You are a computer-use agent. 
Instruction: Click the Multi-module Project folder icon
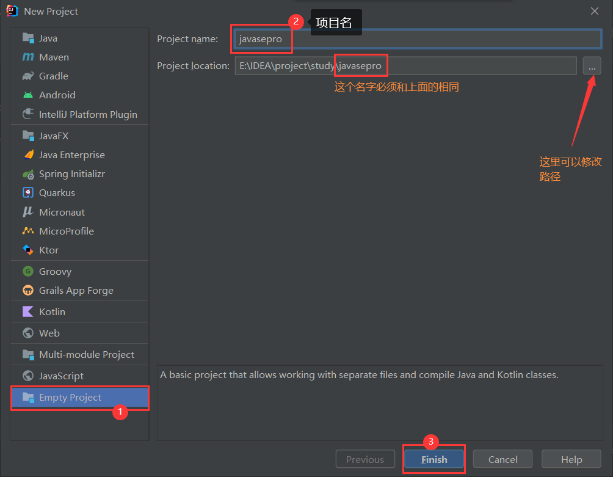28,354
